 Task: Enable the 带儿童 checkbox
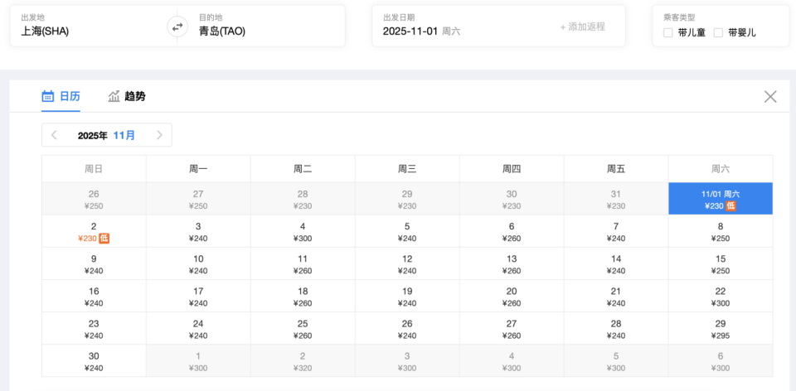point(668,33)
